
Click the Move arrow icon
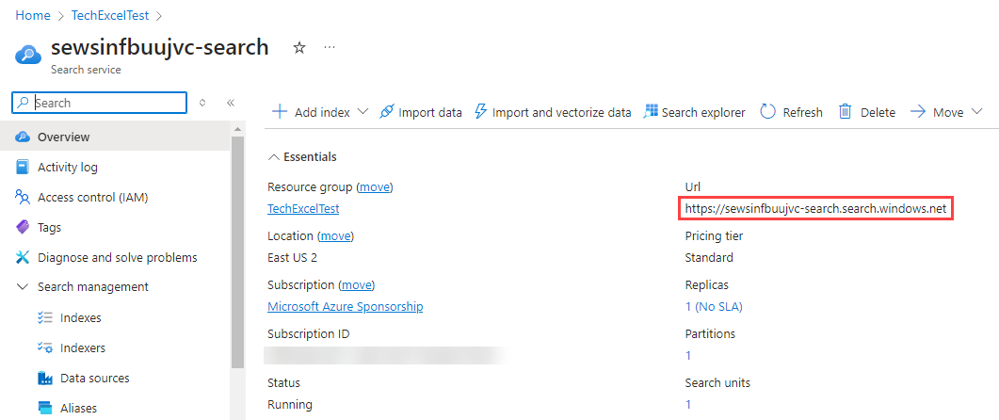(917, 112)
